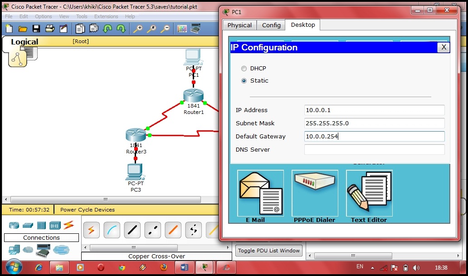Reset zoom with the R magnifier icon

(x=151, y=29)
